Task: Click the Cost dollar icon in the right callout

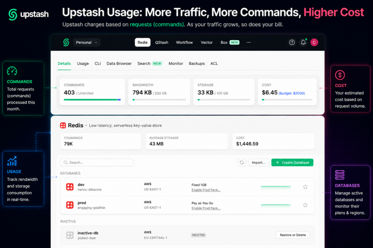Action: 340,75
